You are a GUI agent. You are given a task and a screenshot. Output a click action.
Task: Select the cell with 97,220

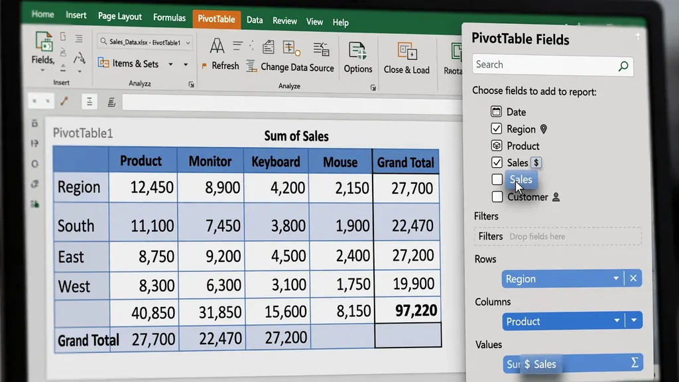pyautogui.click(x=408, y=310)
